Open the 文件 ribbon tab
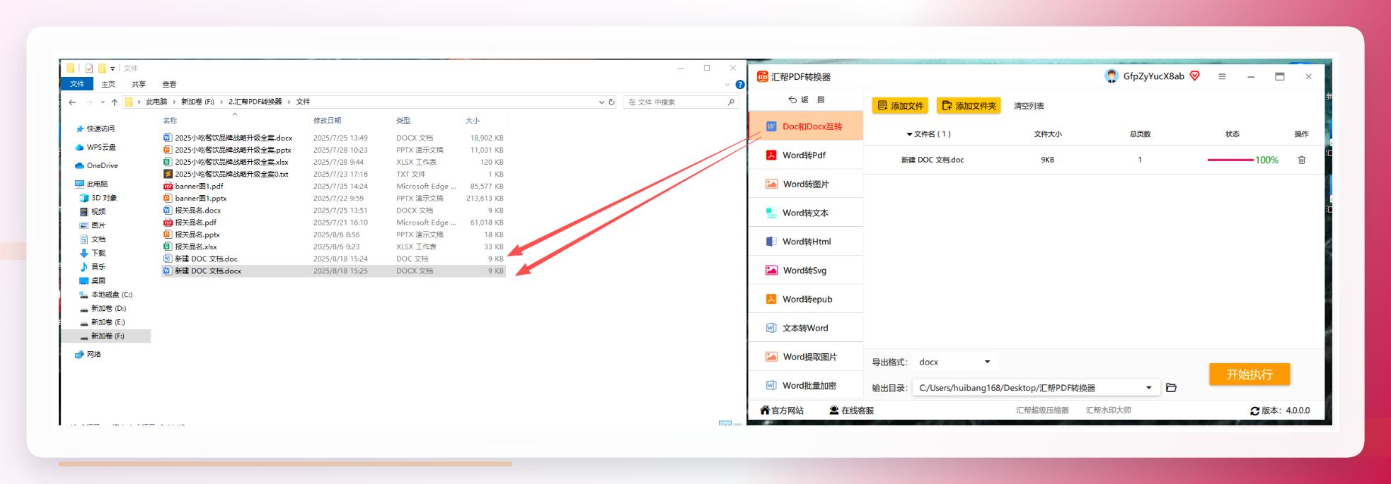The height and width of the screenshot is (484, 1391). pyautogui.click(x=77, y=84)
